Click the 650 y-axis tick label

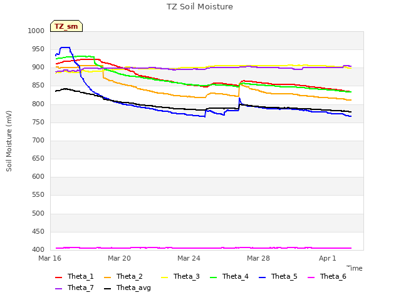38,158
